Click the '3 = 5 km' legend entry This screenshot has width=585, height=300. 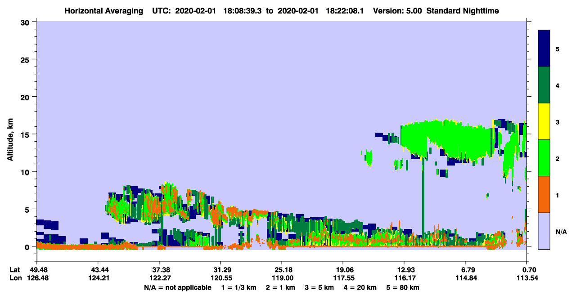tap(319, 287)
